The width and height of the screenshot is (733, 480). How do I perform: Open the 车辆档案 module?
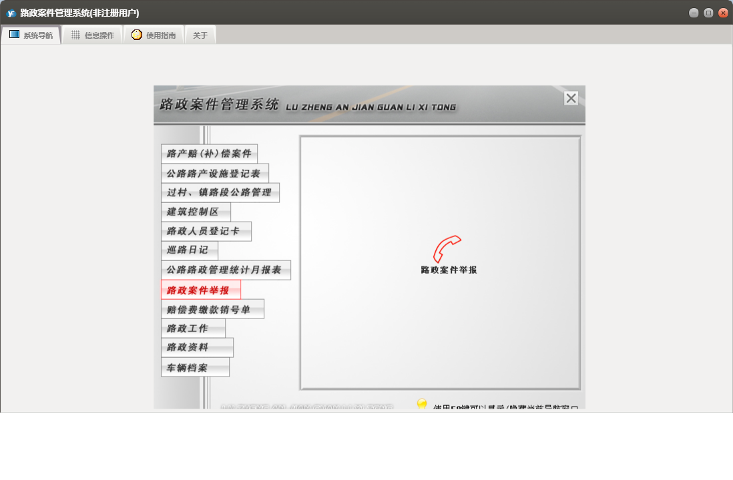pyautogui.click(x=195, y=367)
